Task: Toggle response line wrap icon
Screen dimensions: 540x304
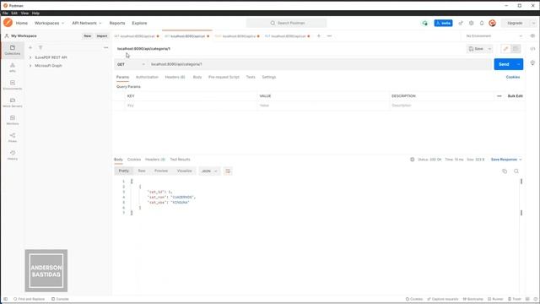Action: click(228, 171)
